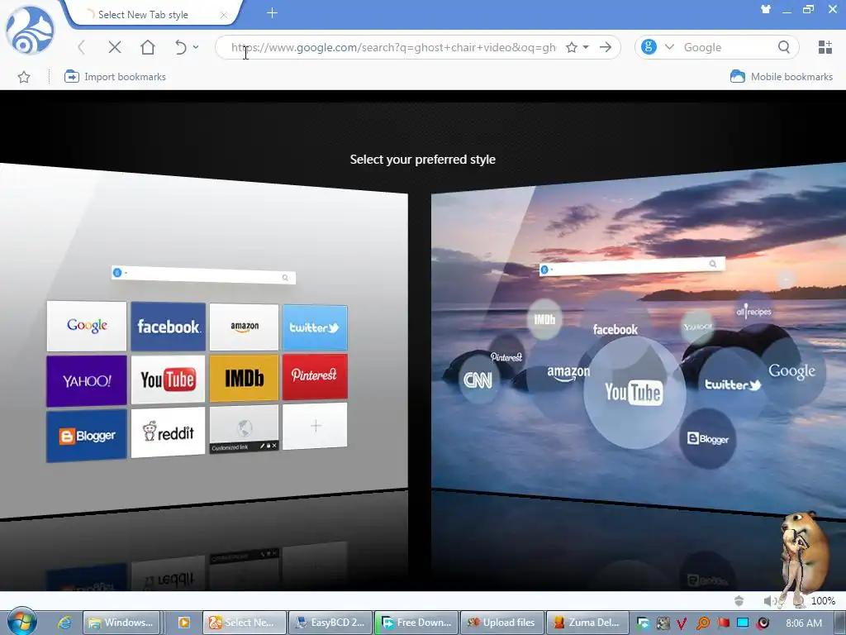Switch to Windows Explorer taskbar button
846x635 pixels.
coord(122,623)
